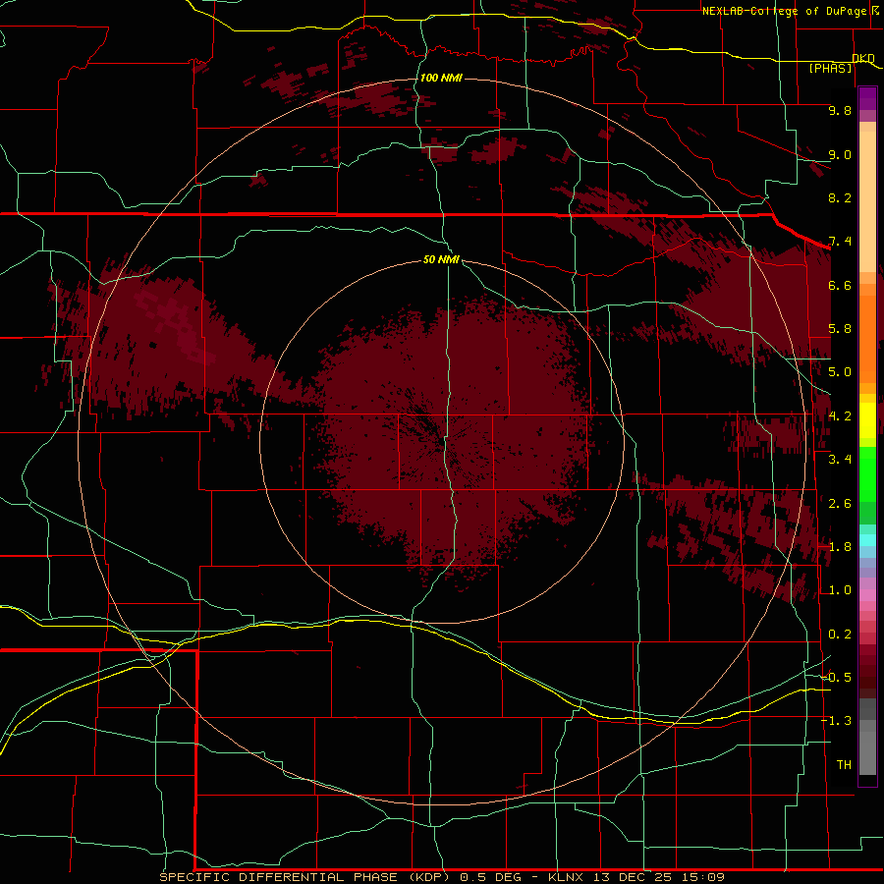884x884 pixels.
Task: Click the 7.4 scale value
Action: point(840,242)
